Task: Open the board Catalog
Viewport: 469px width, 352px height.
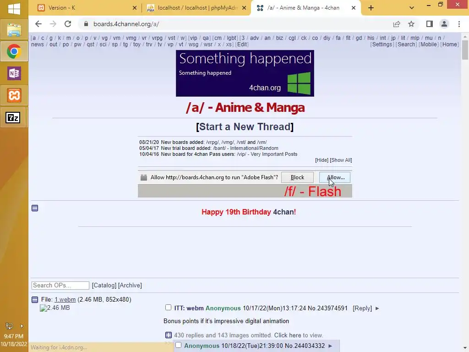Action: 104,285
